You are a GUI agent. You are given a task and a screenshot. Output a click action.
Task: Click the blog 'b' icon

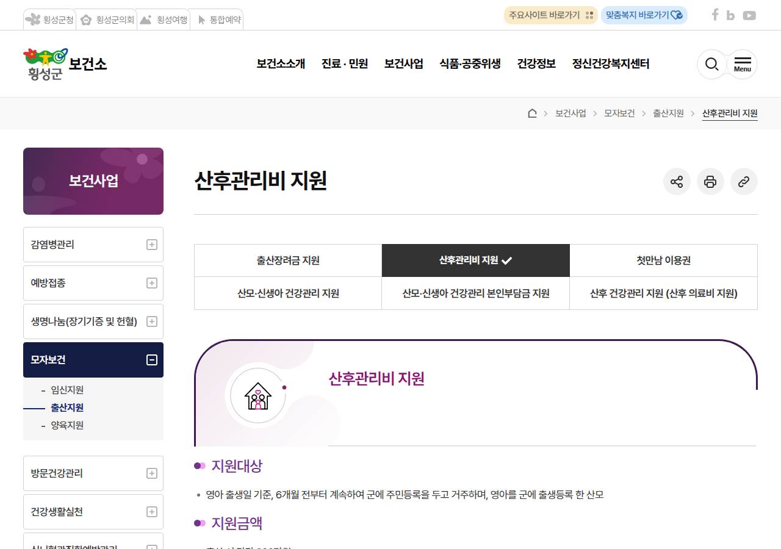(730, 16)
